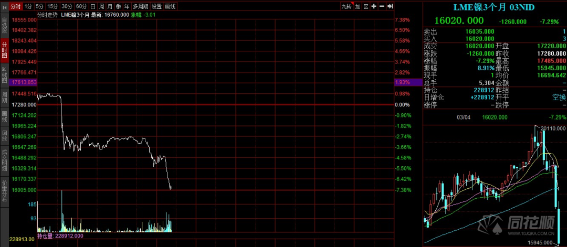Open the 成交明细 sidebar panel
The image size is (567, 247).
4,159
